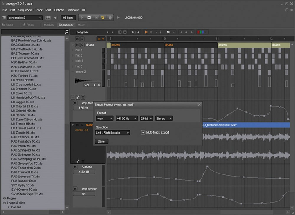Click the Stop transport button
This screenshot has width=295, height=215.
[x=89, y=18]
